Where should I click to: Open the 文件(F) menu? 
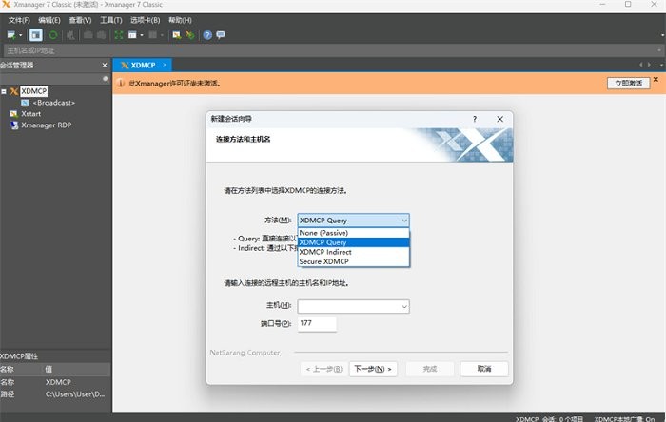(19, 20)
